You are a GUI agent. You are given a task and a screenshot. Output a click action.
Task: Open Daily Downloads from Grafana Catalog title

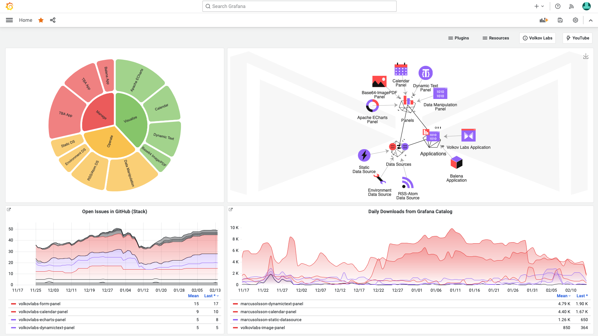tap(410, 211)
